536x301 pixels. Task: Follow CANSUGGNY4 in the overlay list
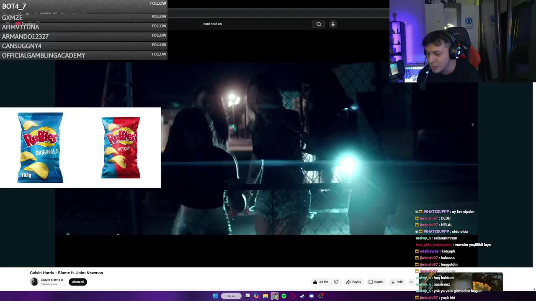(159, 45)
